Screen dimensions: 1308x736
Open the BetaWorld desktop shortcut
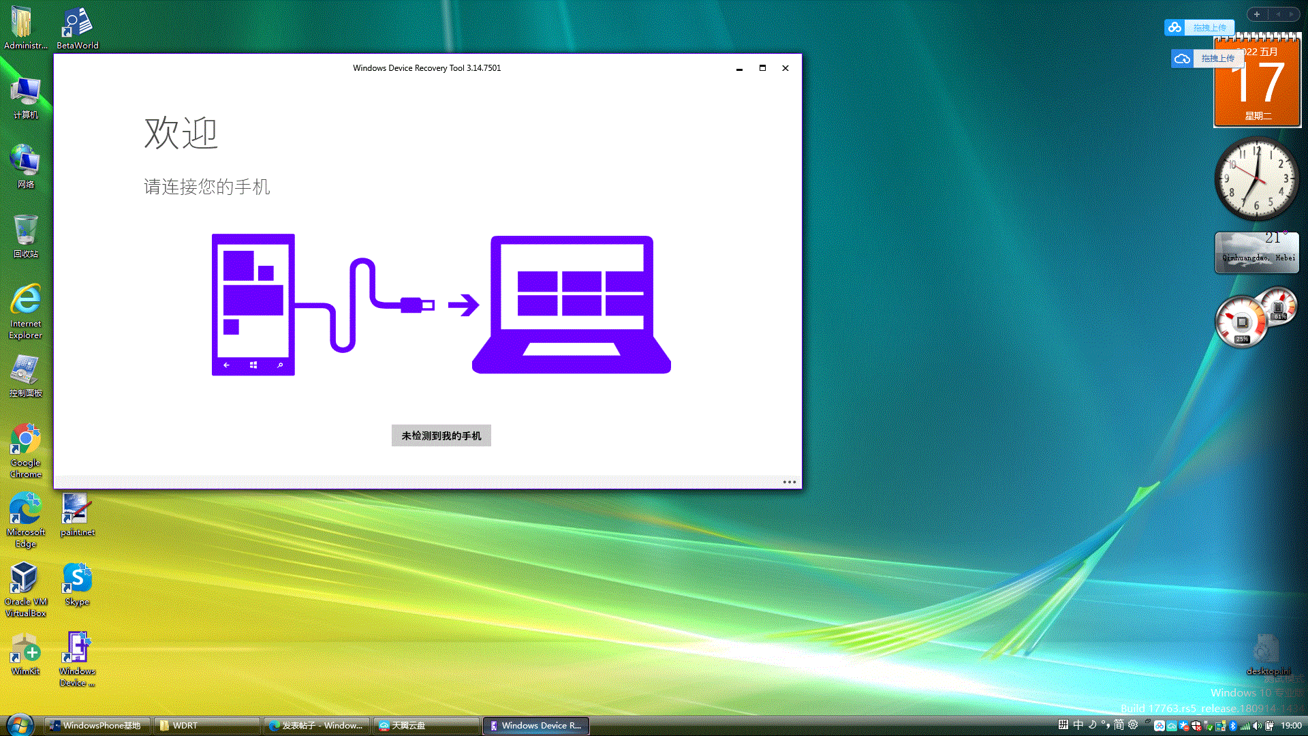coord(77,28)
